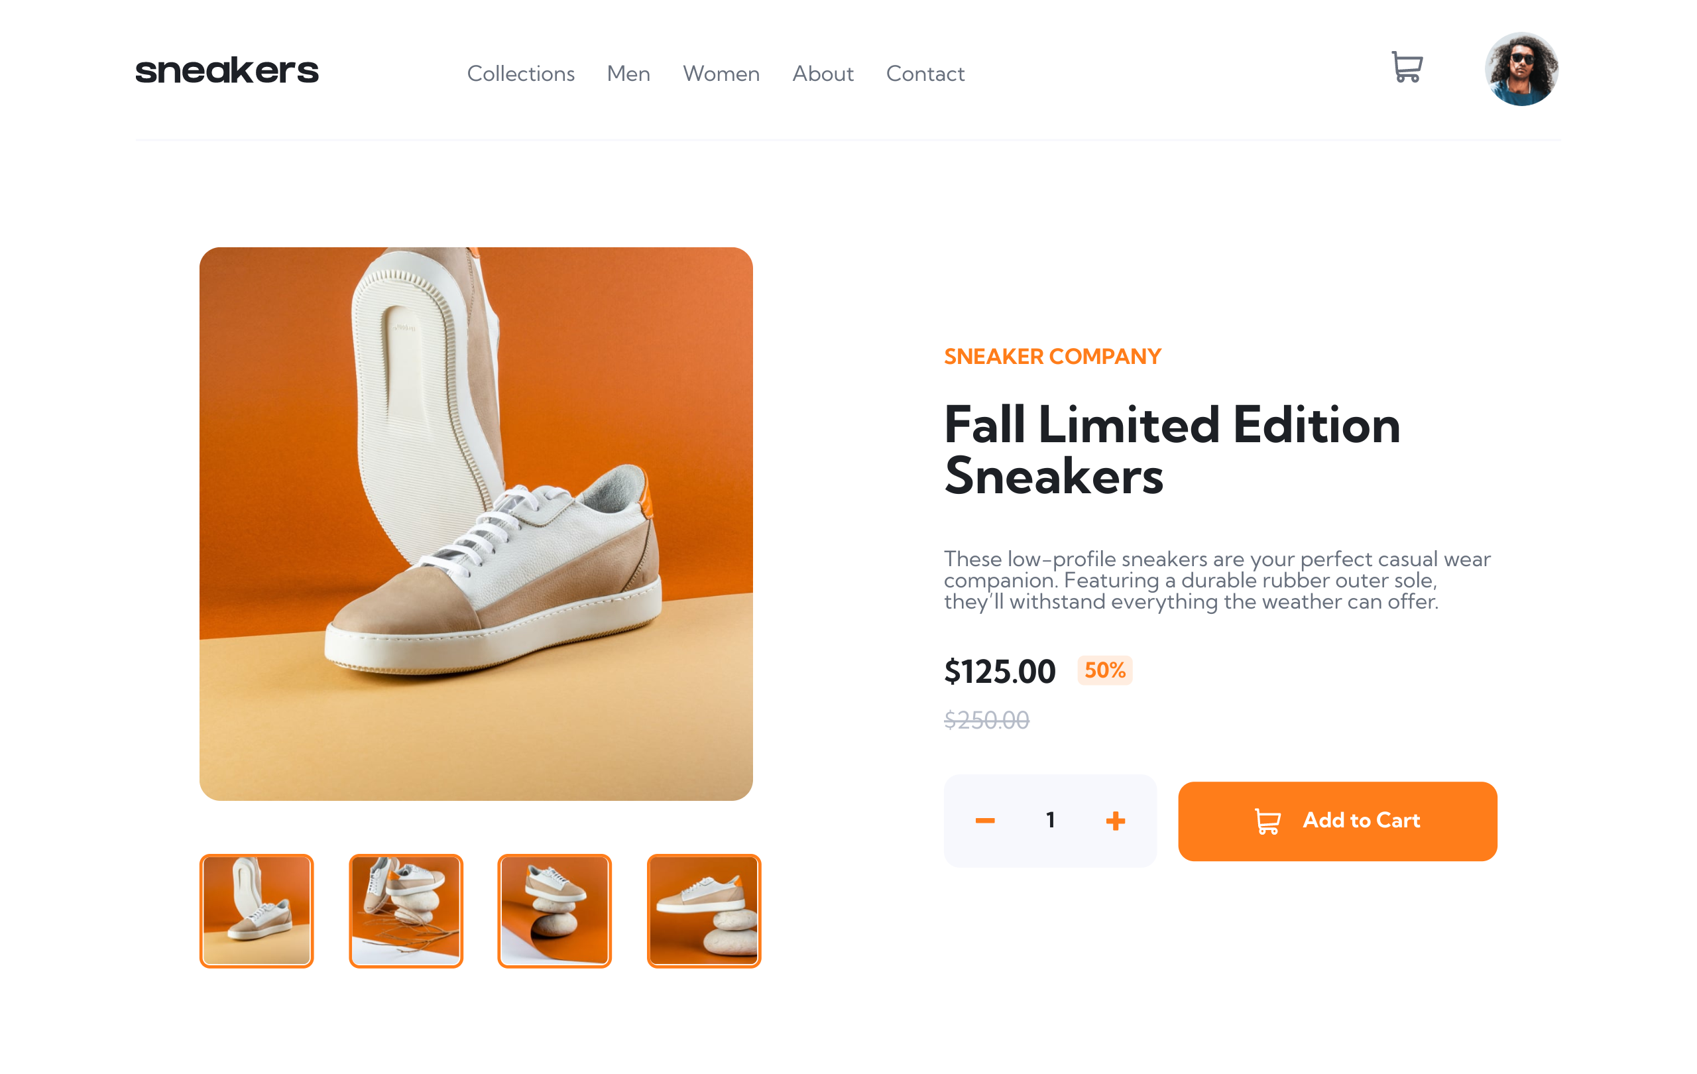Image resolution: width=1697 pixels, height=1074 pixels.
Task: Open the shopping cart icon in header
Action: click(x=1407, y=68)
